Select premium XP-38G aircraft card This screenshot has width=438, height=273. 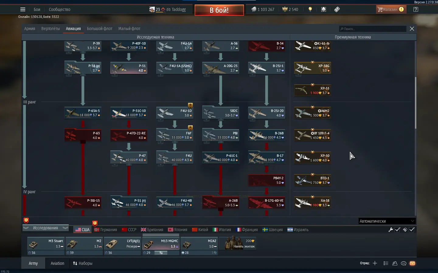pyautogui.click(x=312, y=68)
